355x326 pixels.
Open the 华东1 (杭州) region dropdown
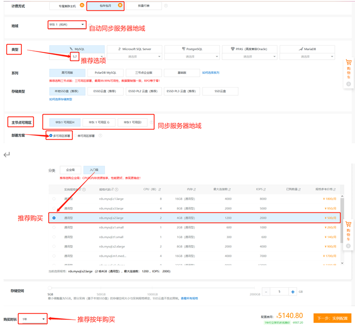[67, 24]
